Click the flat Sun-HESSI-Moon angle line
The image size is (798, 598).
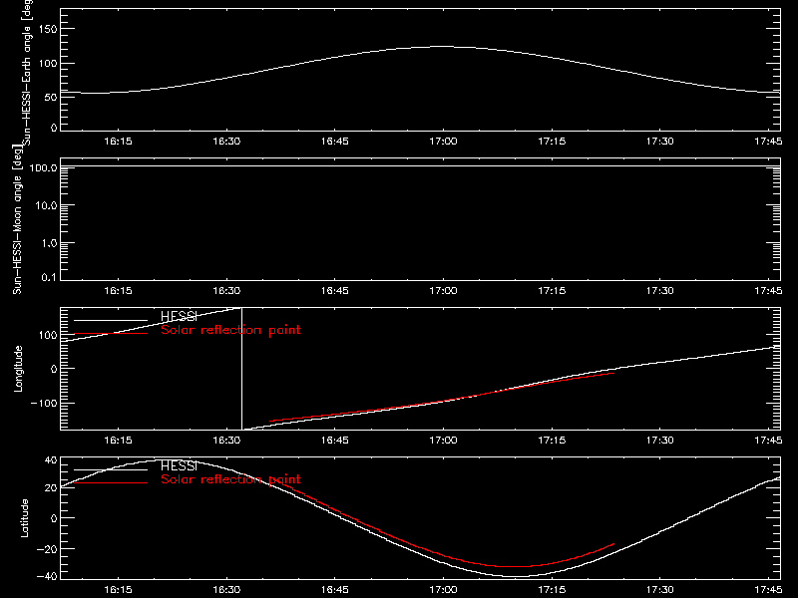tap(420, 166)
